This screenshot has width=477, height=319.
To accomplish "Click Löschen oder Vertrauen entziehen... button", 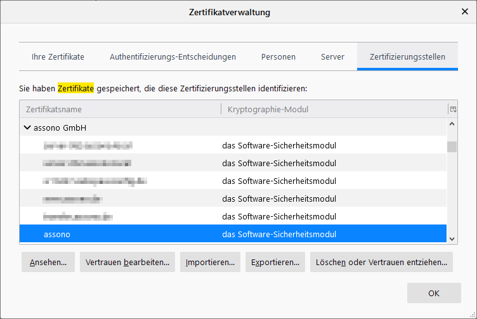I will (x=381, y=262).
